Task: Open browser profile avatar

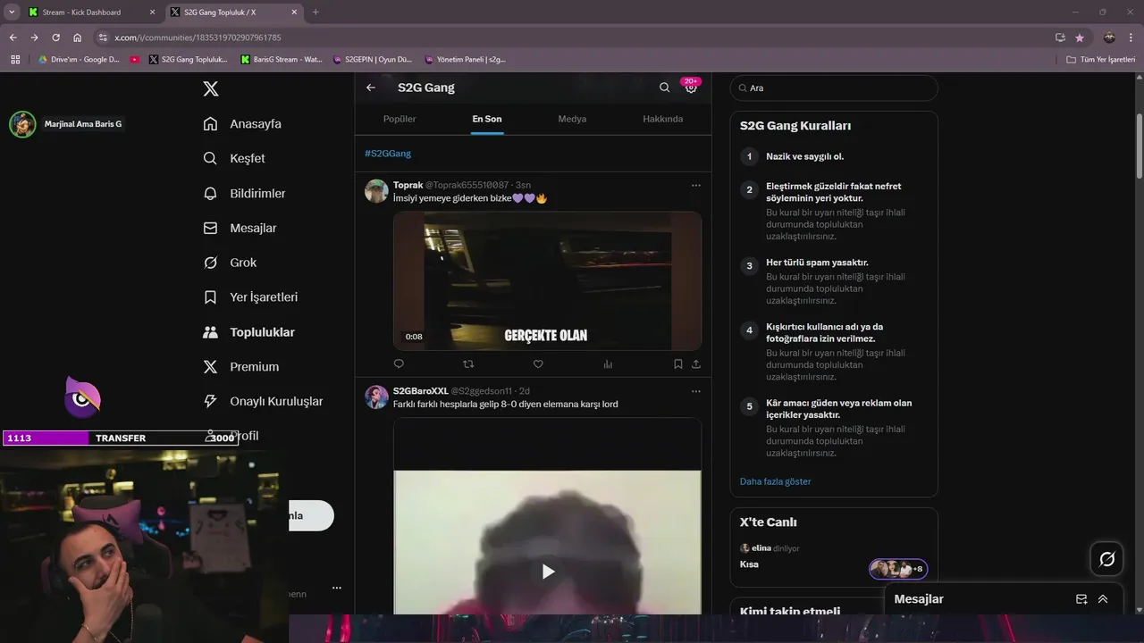Action: [1109, 38]
